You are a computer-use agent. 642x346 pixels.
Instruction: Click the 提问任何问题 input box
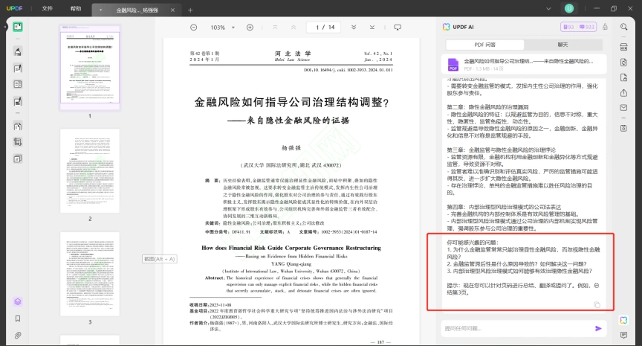click(x=517, y=328)
